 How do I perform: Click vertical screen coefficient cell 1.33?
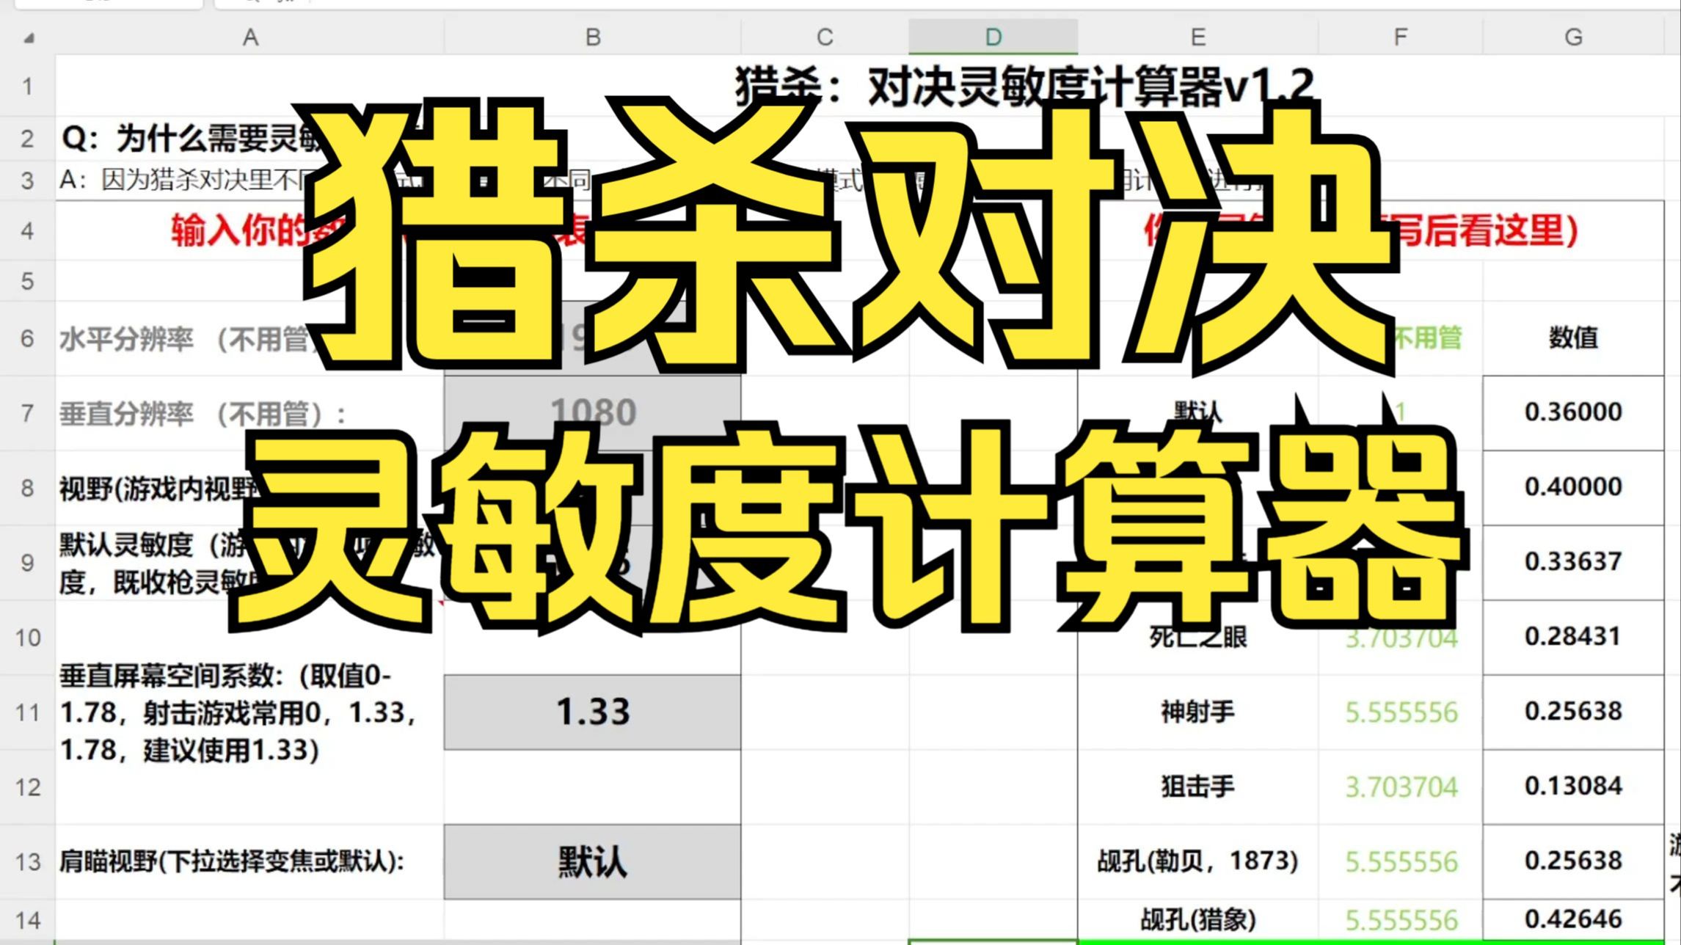593,712
